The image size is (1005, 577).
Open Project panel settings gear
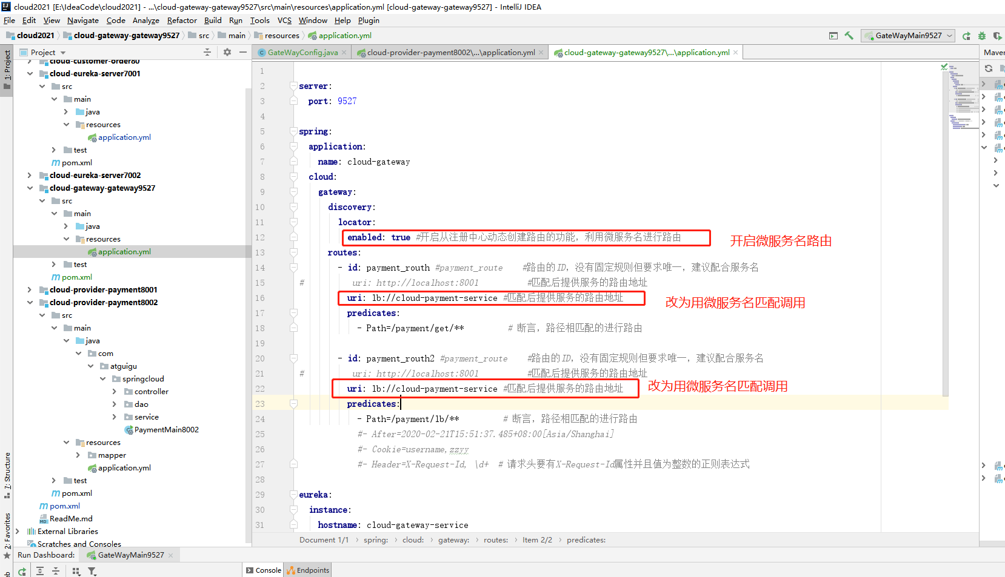coord(227,53)
